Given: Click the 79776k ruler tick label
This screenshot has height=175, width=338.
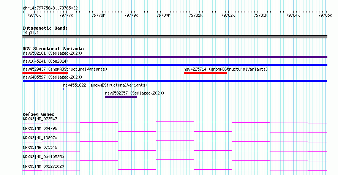Looking at the screenshot, I should click(x=34, y=15).
